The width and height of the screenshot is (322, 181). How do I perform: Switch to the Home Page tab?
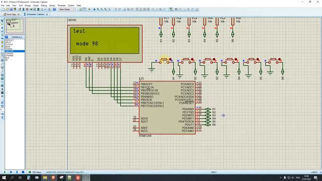pos(11,15)
